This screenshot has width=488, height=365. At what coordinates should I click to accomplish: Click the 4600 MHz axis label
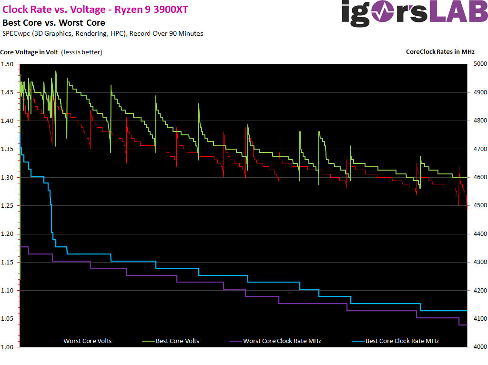coord(480,177)
